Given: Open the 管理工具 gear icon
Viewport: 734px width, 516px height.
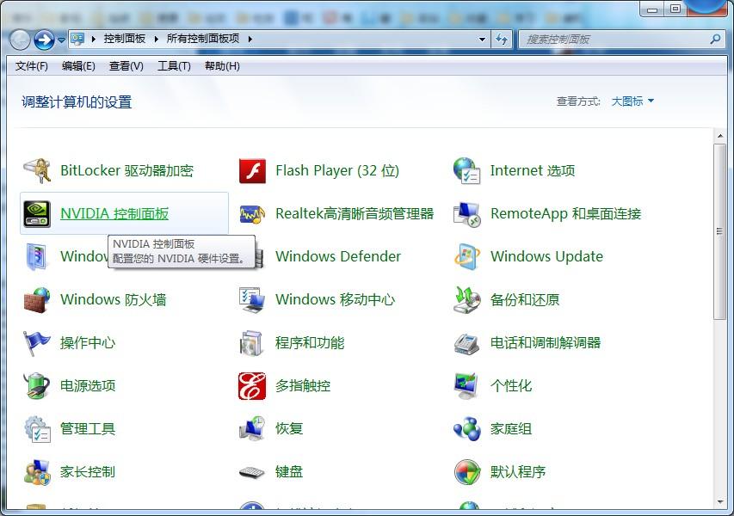Looking at the screenshot, I should click(37, 429).
